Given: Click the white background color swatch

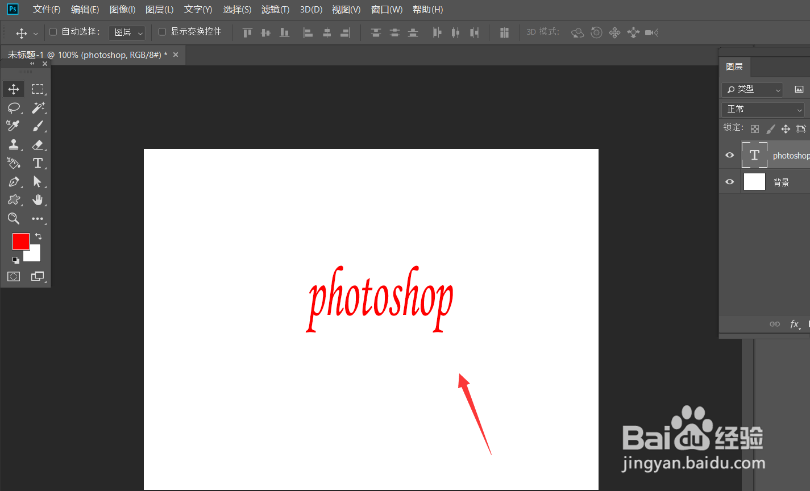Looking at the screenshot, I should pyautogui.click(x=34, y=255).
